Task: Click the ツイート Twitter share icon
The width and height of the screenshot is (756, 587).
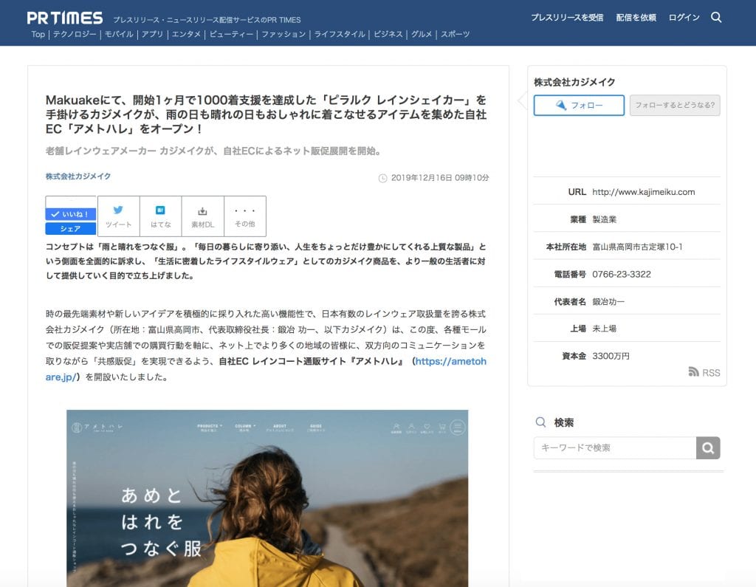Action: click(x=118, y=215)
